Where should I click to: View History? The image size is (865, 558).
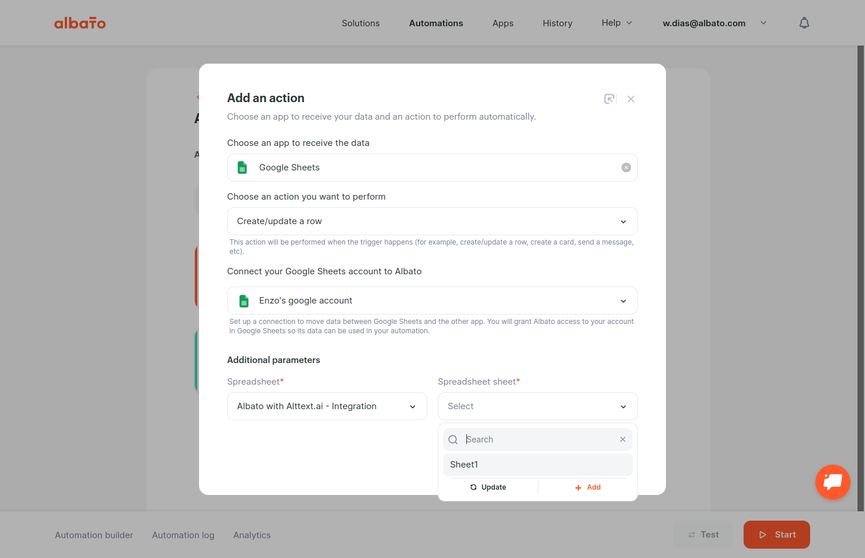pyautogui.click(x=557, y=23)
